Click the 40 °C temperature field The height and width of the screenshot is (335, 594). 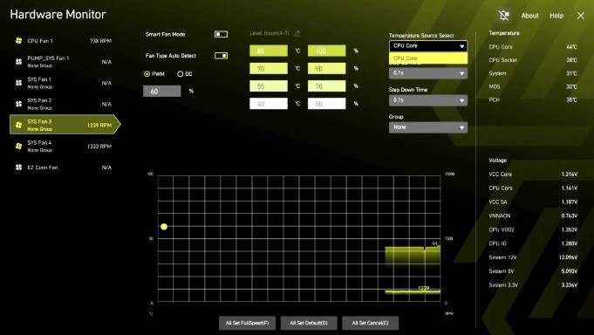click(268, 104)
